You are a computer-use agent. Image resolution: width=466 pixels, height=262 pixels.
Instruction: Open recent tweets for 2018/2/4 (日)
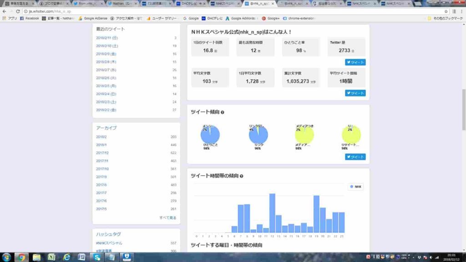click(x=106, y=94)
